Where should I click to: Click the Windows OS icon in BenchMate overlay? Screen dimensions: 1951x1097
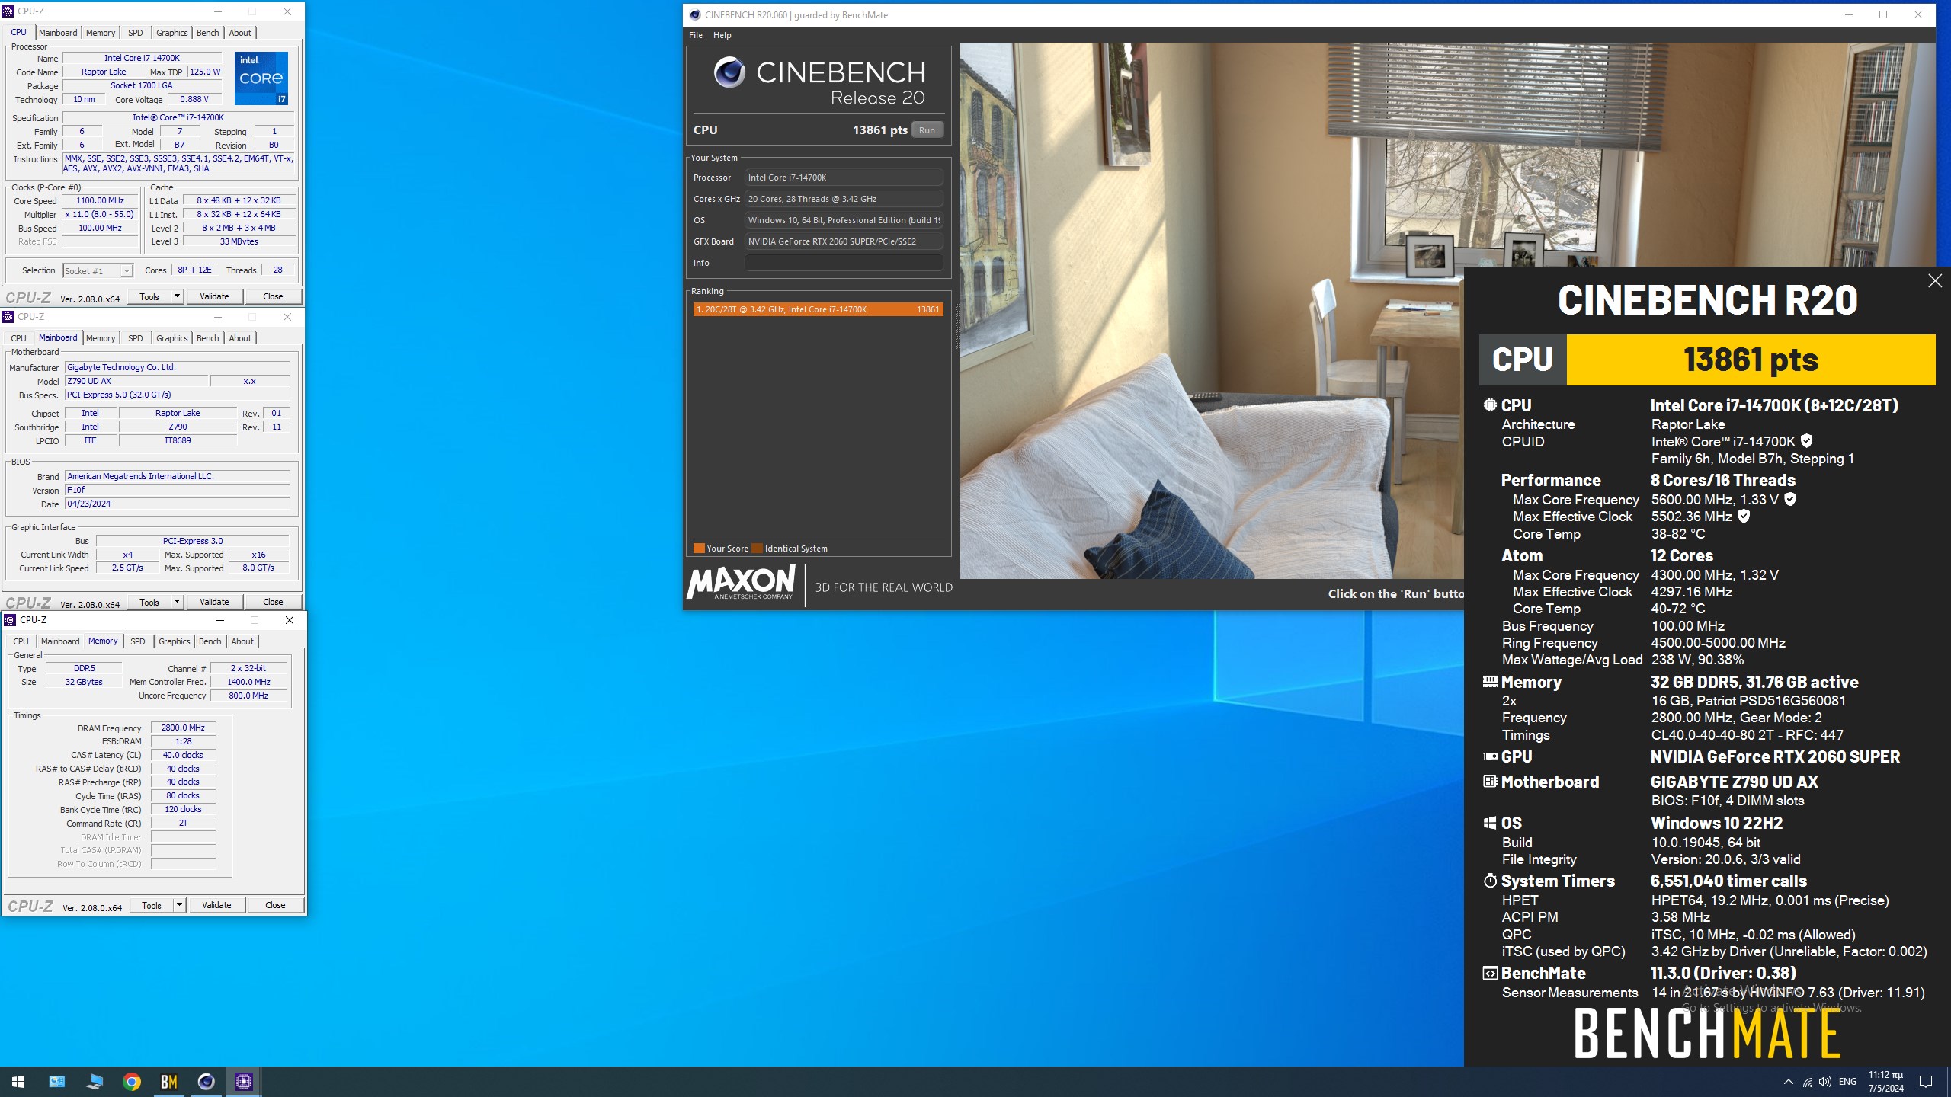coord(1490,823)
